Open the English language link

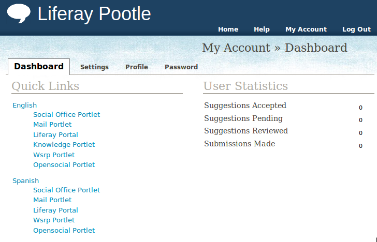[x=24, y=105]
